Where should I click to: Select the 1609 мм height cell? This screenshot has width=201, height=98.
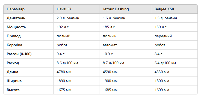[174, 90]
